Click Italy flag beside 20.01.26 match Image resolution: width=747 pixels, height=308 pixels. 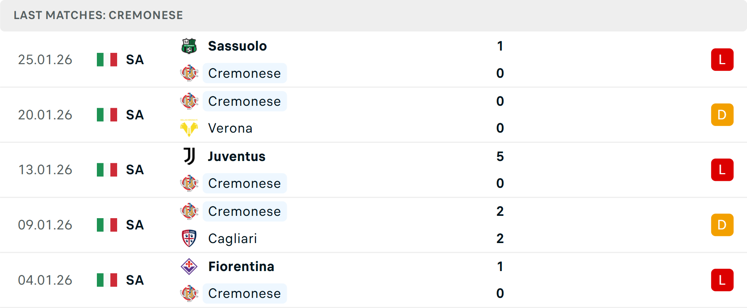click(107, 115)
